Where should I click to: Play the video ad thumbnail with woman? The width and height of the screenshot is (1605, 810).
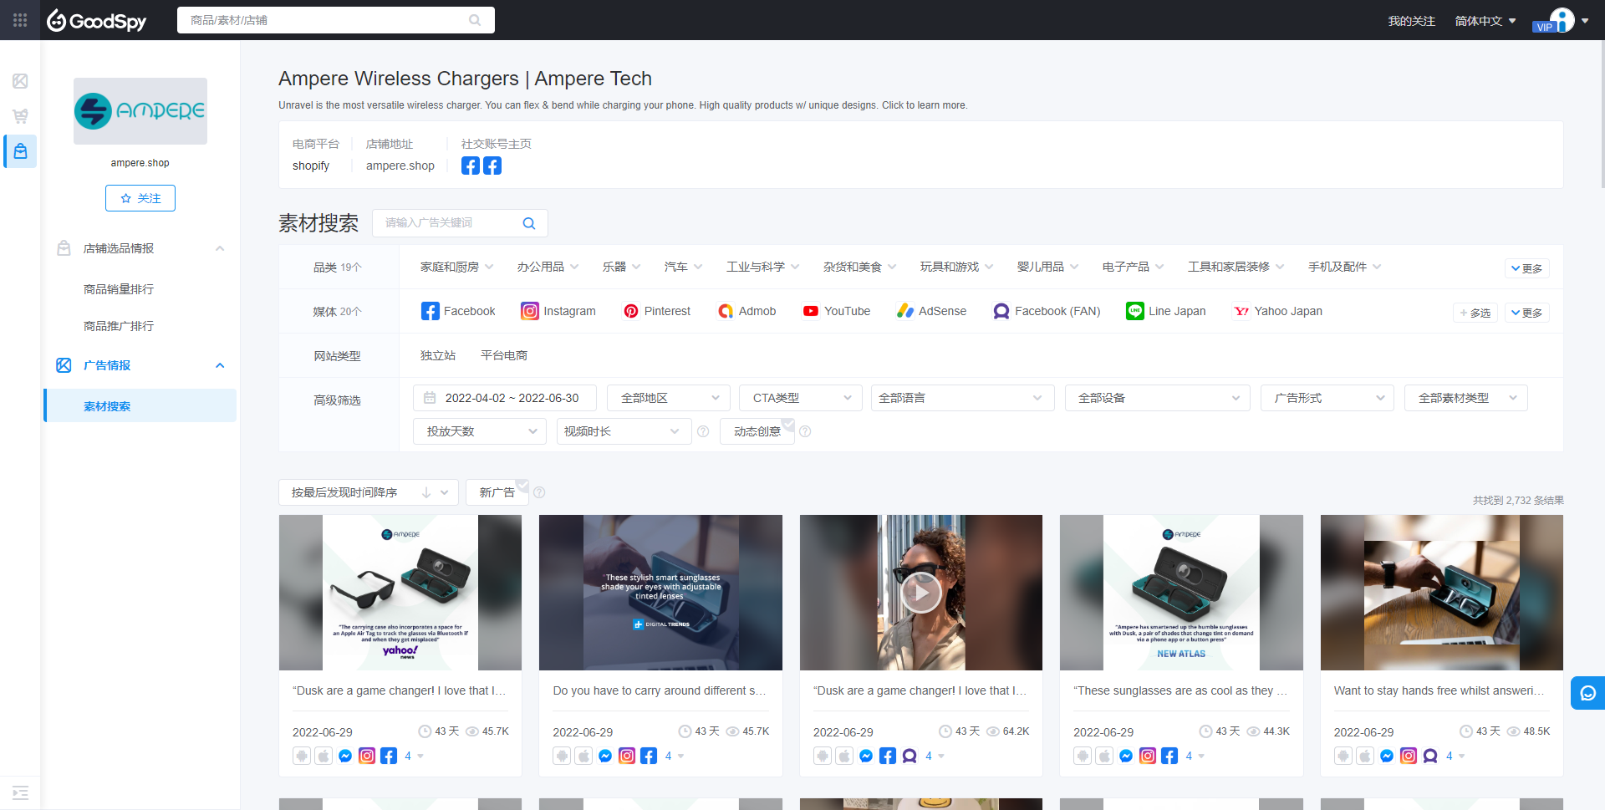[x=921, y=593]
